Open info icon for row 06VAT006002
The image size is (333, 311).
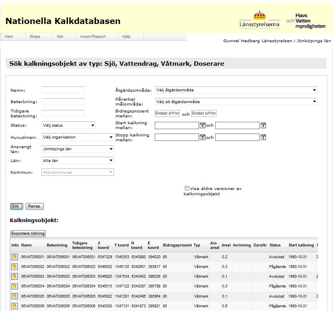click(x=15, y=267)
